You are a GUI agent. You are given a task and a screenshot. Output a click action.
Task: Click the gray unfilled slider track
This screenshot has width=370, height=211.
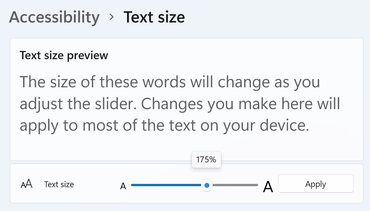pos(236,186)
